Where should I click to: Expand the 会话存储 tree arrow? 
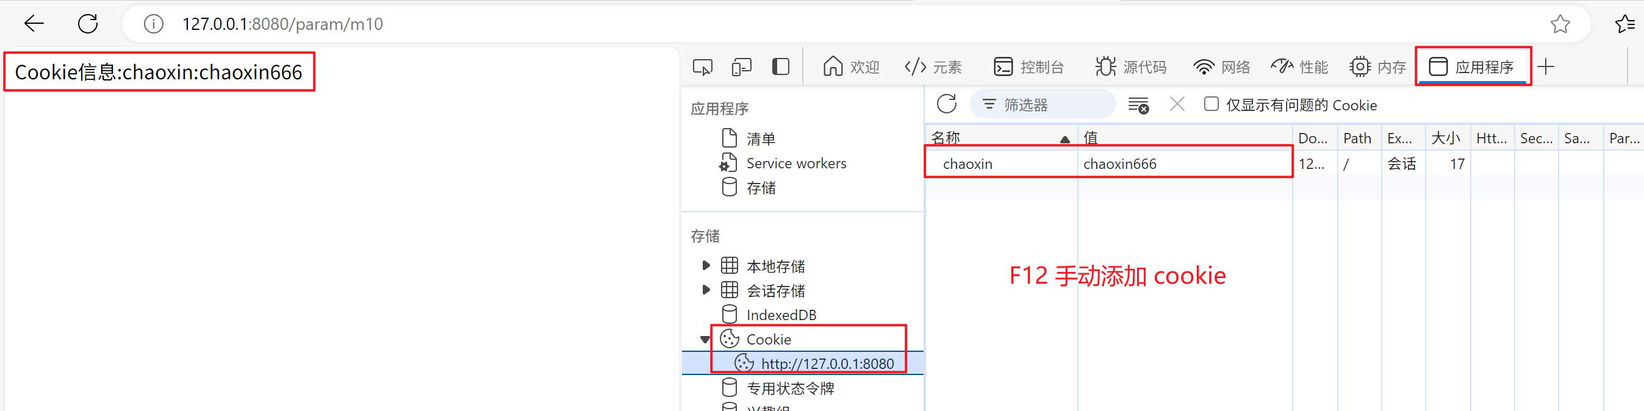706,290
